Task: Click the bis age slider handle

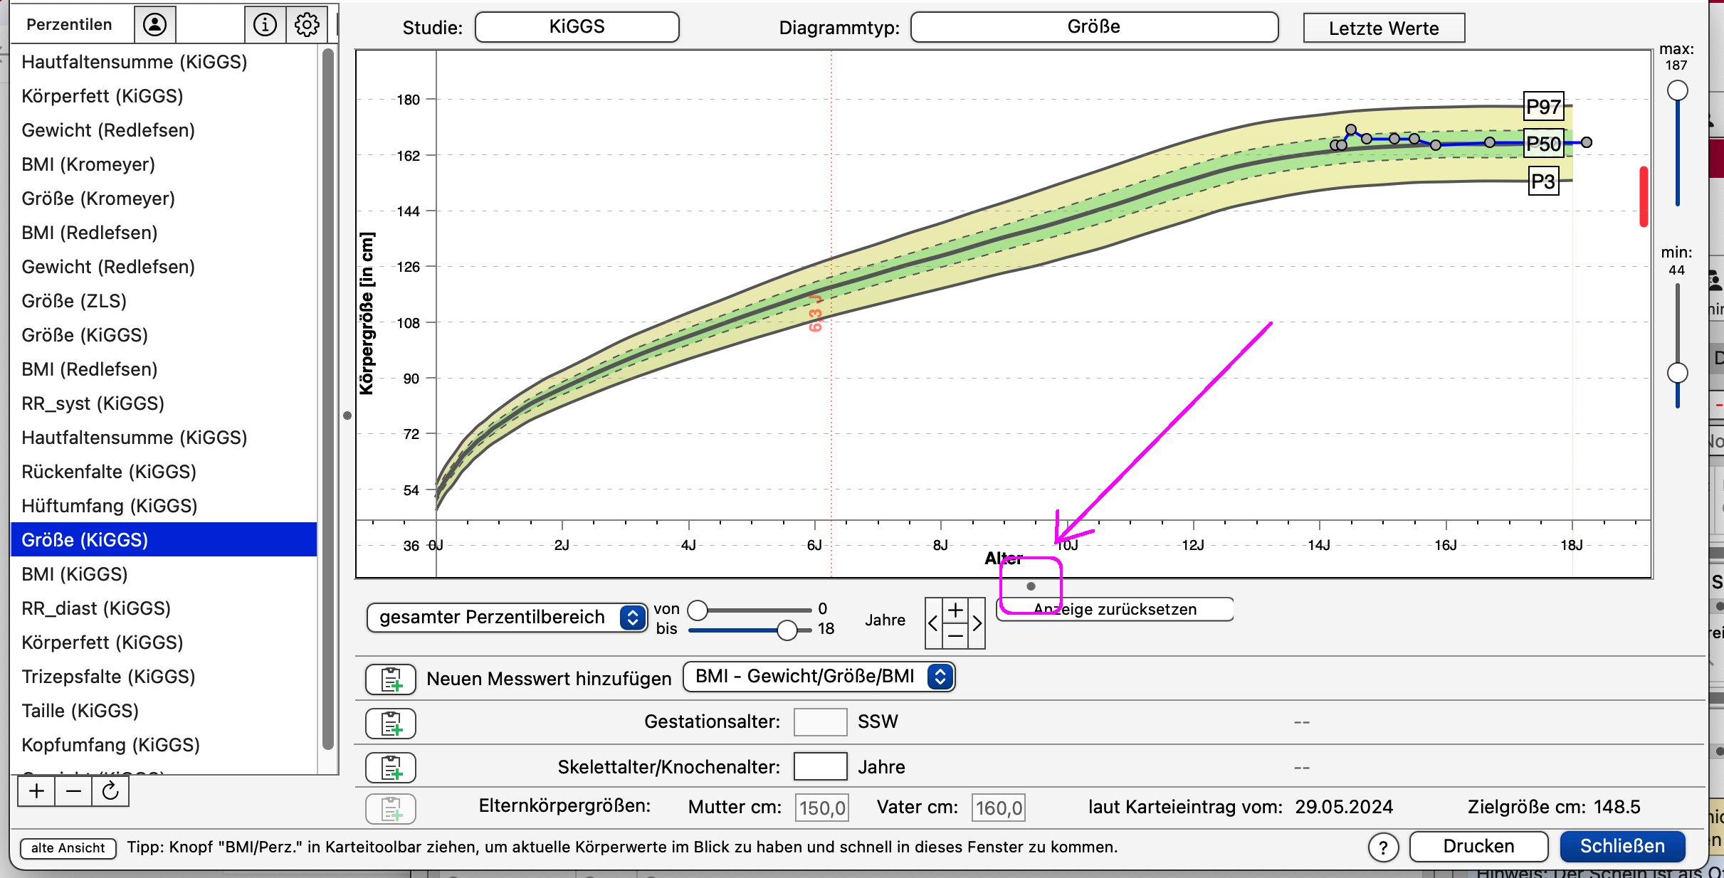Action: (x=787, y=630)
